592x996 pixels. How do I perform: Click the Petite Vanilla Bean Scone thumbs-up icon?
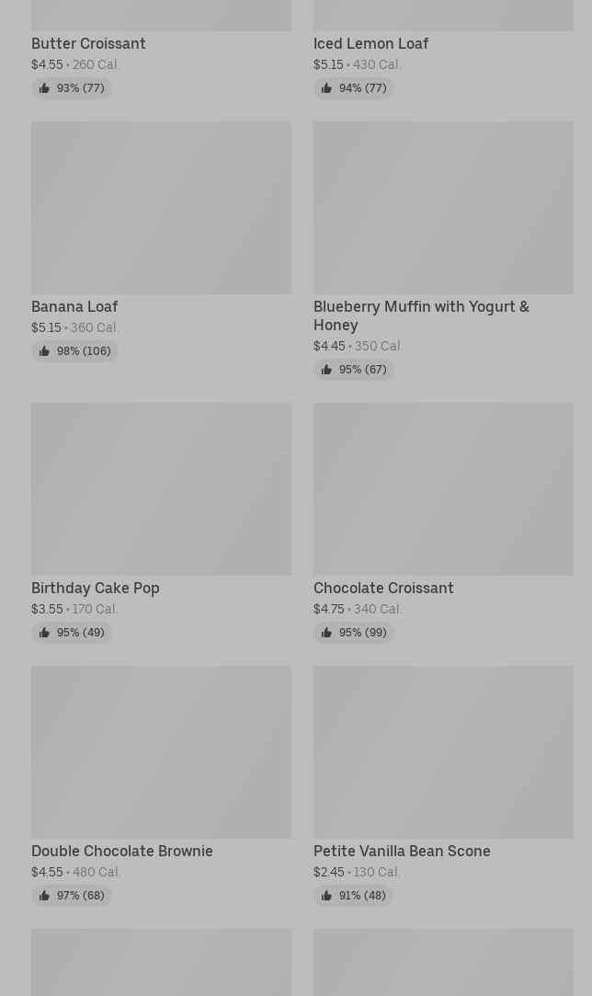326,896
